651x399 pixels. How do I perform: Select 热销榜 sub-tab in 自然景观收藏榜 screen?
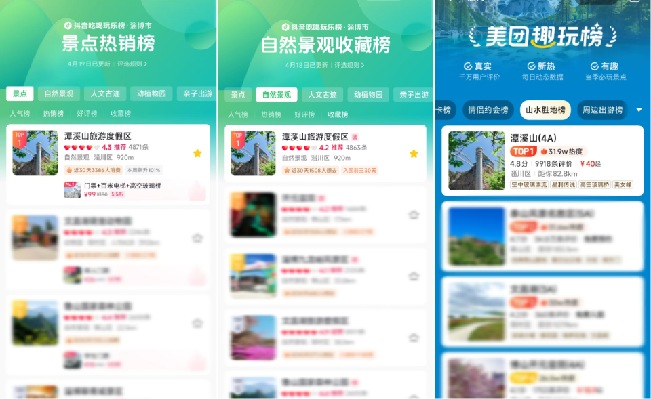(x=271, y=114)
